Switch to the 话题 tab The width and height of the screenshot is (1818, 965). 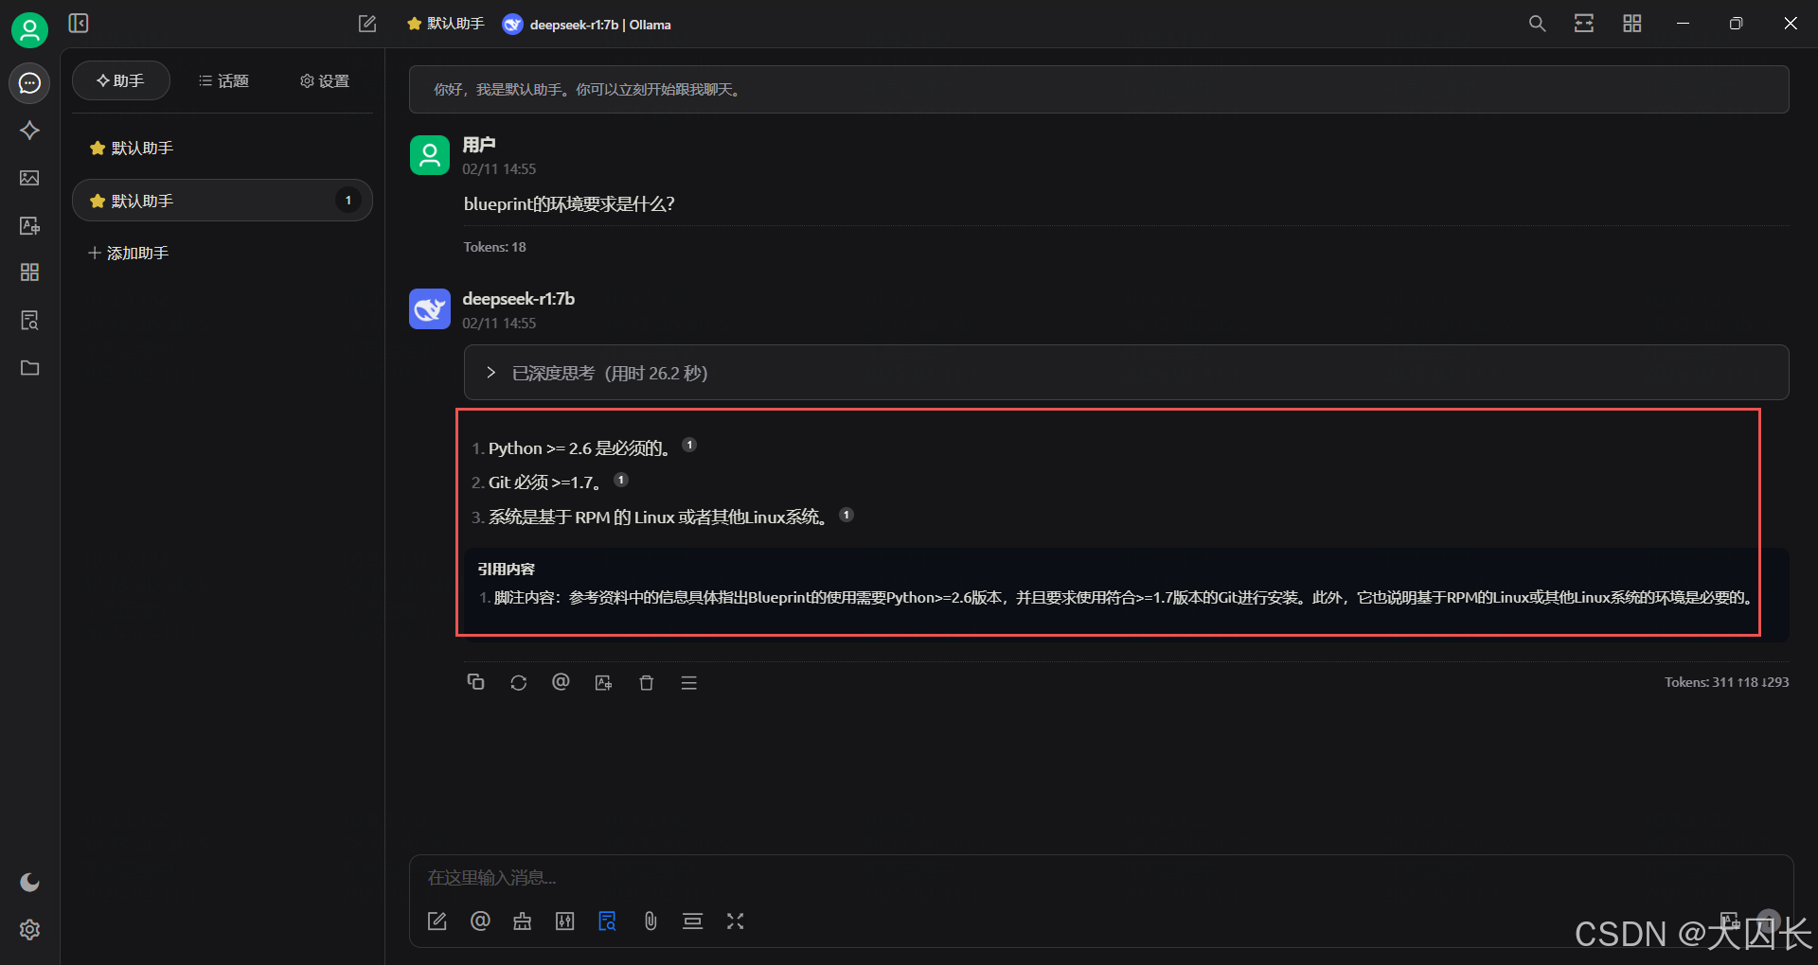pos(223,80)
